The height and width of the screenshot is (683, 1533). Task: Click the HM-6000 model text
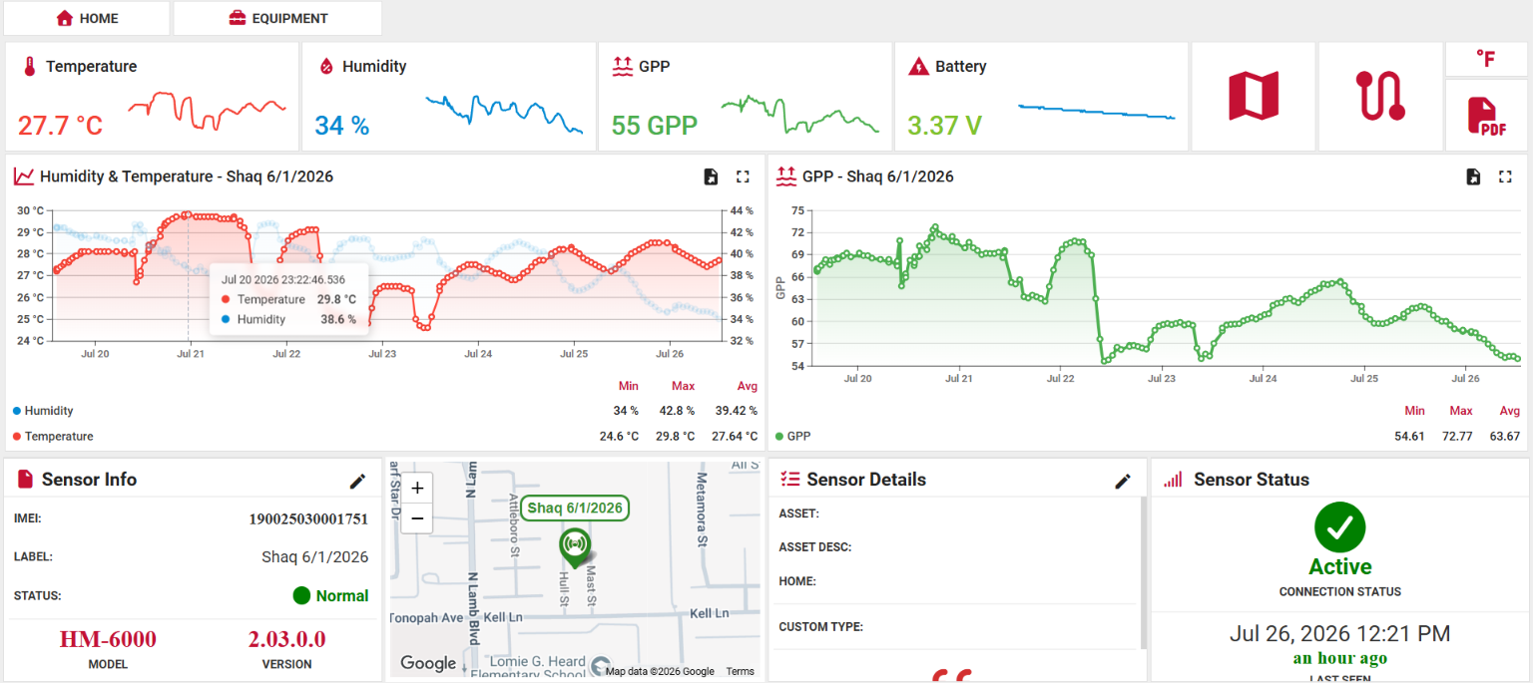click(x=108, y=639)
